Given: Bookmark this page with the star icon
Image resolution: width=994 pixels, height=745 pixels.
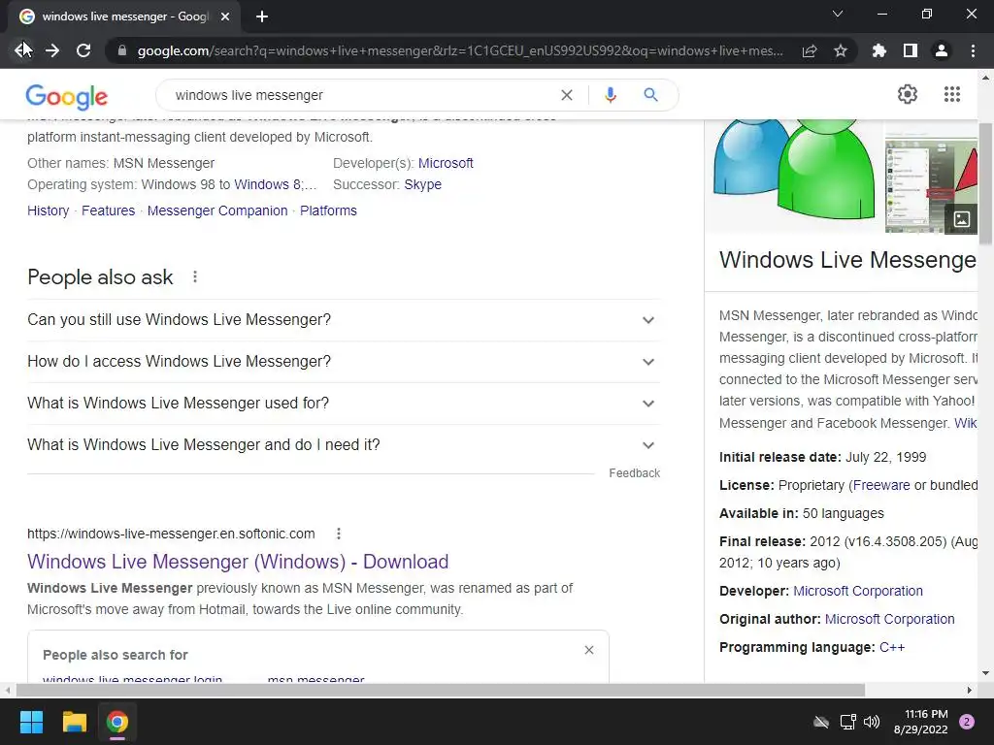Looking at the screenshot, I should [841, 50].
